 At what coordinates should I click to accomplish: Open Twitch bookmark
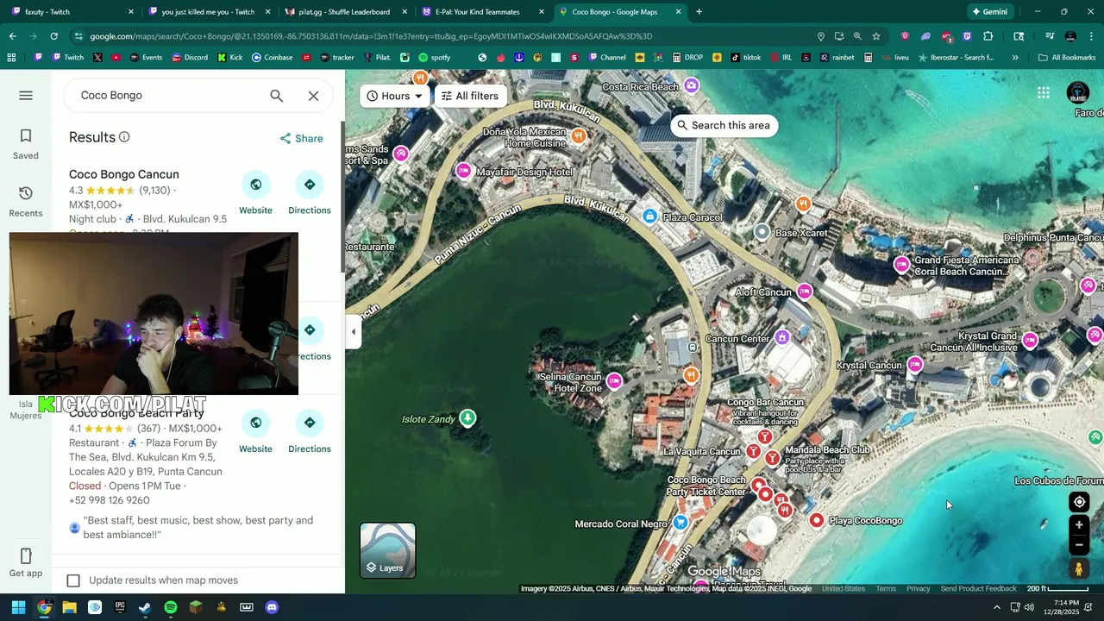67,58
